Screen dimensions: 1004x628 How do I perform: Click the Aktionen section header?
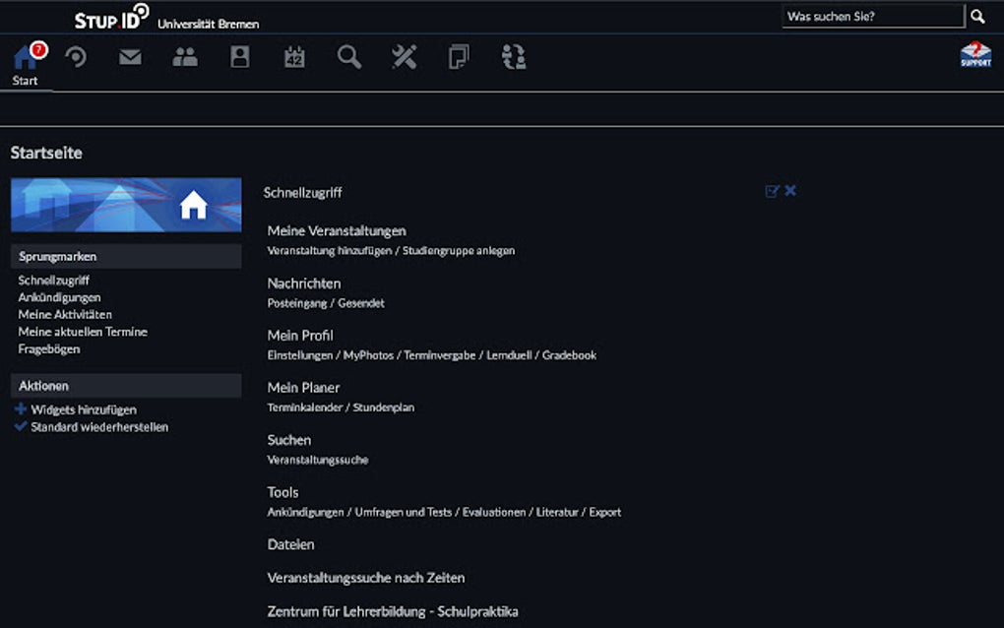[126, 386]
